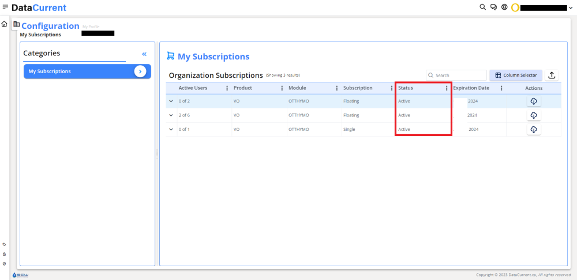The height and width of the screenshot is (280, 577).
Task: Open the chat messages icon in header
Action: (x=494, y=7)
